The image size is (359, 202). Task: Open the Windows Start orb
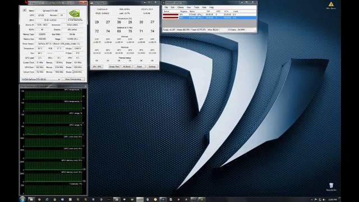[22, 199]
